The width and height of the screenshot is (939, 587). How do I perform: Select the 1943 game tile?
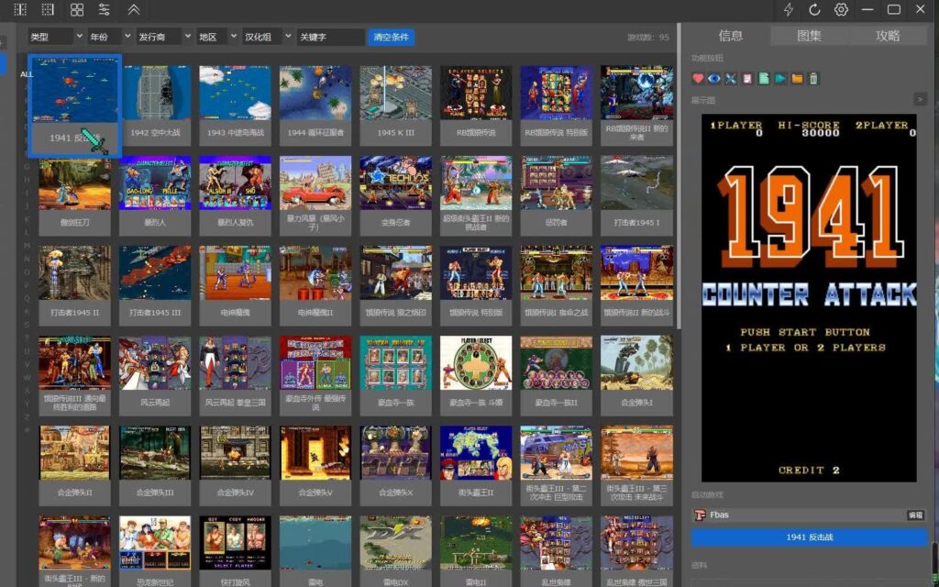point(236,105)
